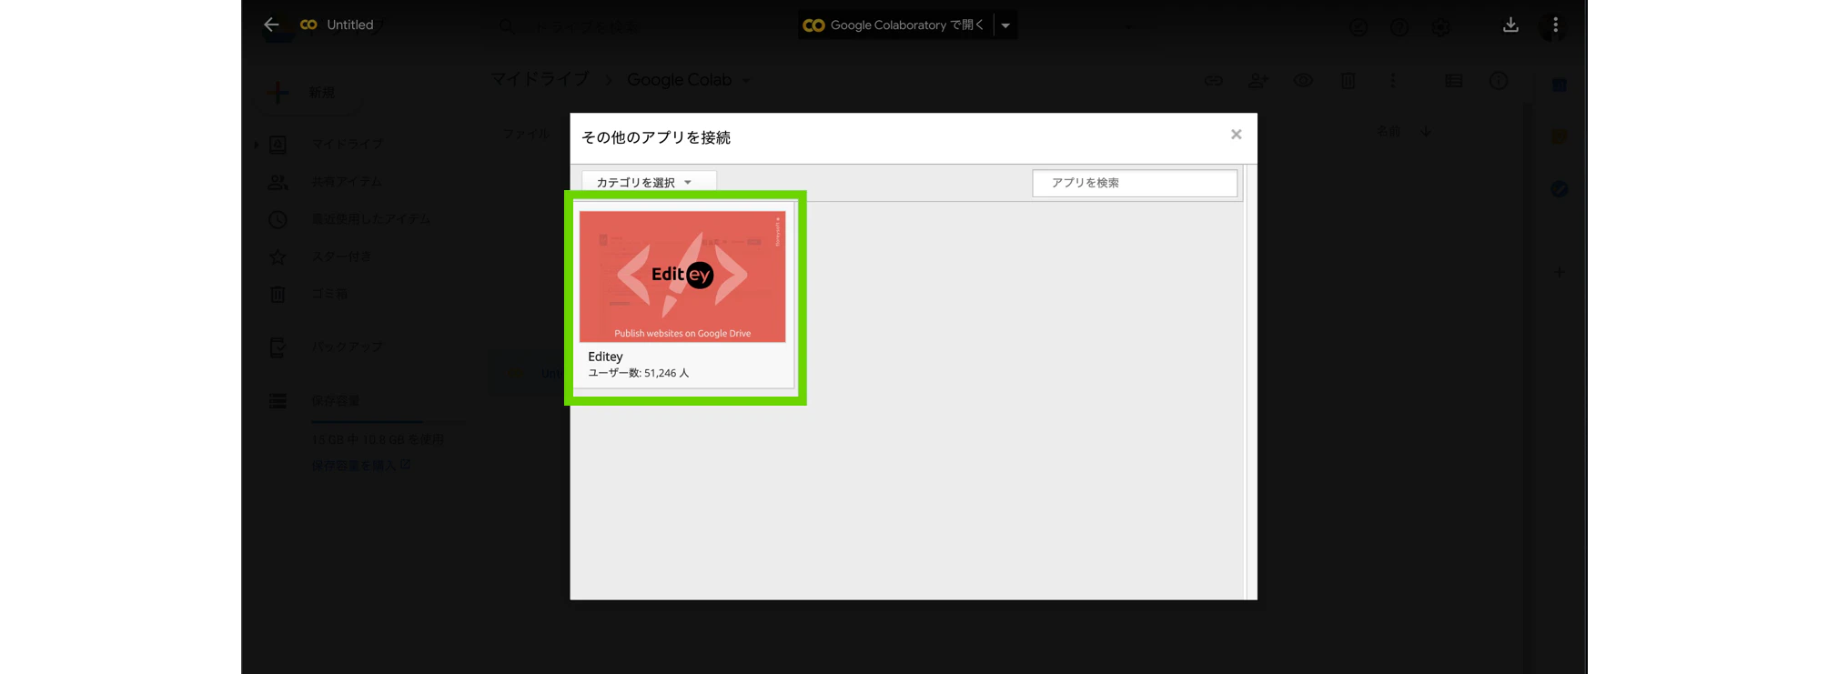Select スター付き in the sidebar
The image size is (1828, 674).
coord(342,257)
